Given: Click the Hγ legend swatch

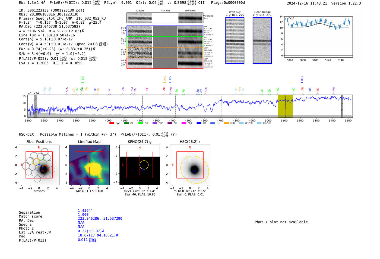Looking at the screenshot, I should coord(213,123).
